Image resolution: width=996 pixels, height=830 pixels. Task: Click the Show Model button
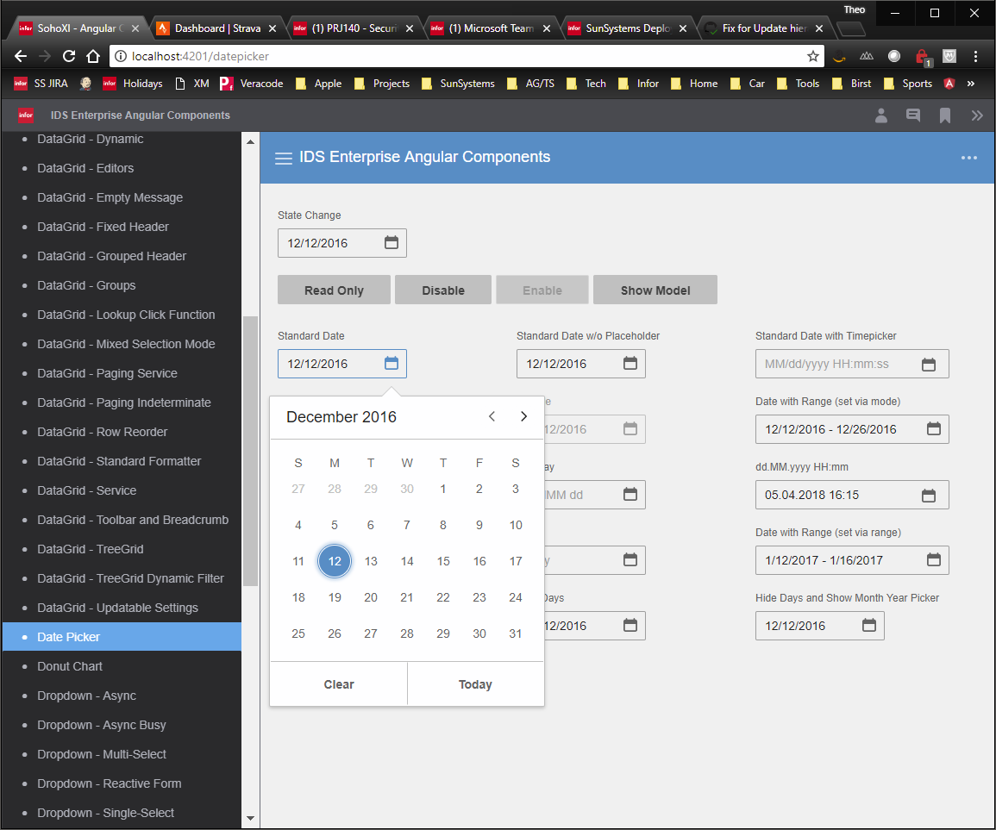[655, 290]
